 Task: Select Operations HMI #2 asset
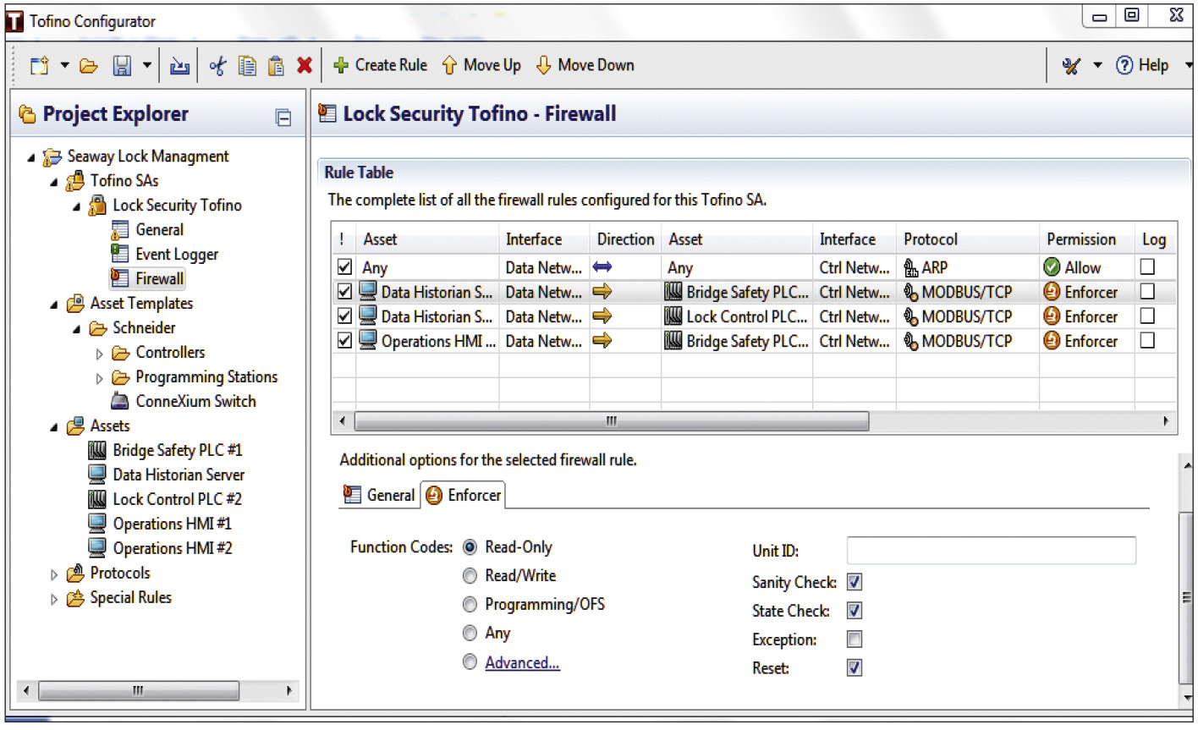click(x=160, y=549)
